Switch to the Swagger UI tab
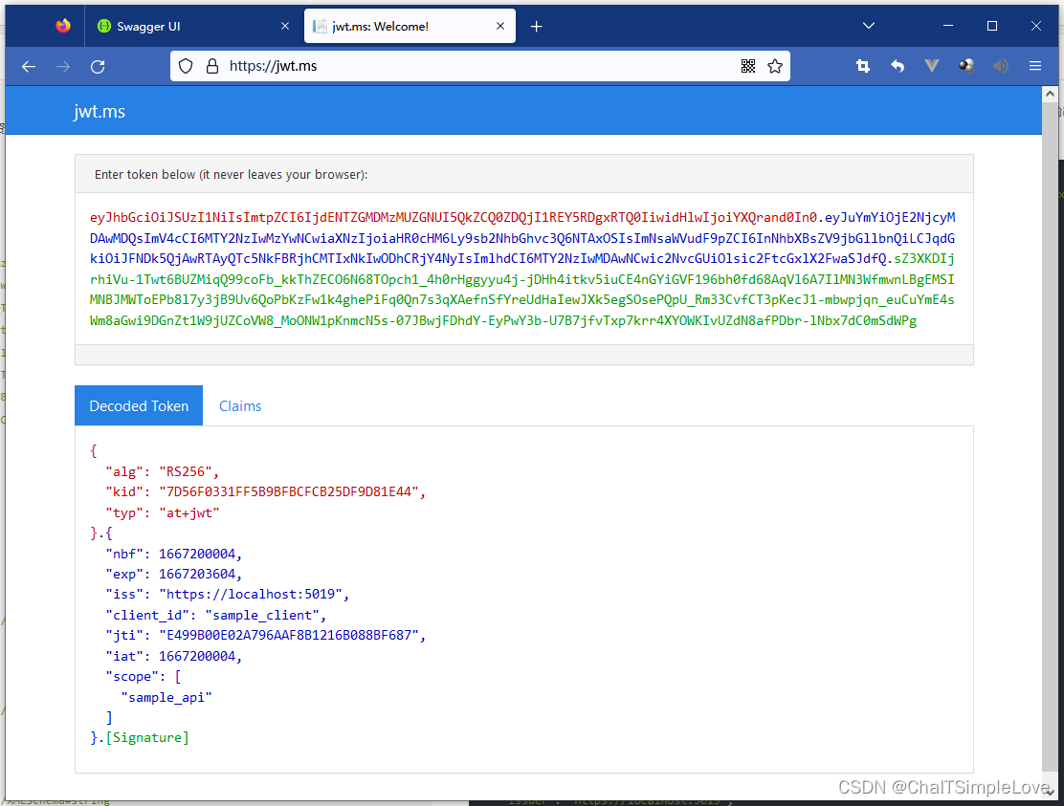 point(193,26)
